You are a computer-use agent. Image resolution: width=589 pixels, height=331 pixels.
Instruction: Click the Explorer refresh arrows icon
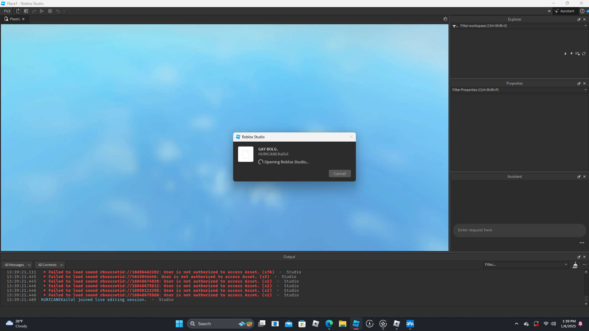point(584,54)
